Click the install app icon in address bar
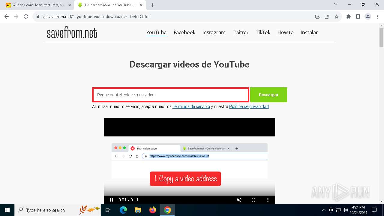Screen dimensions: 384x216 [317, 17]
